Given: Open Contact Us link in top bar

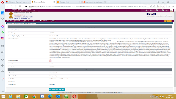Looking at the screenshot, I should (x=153, y=10).
